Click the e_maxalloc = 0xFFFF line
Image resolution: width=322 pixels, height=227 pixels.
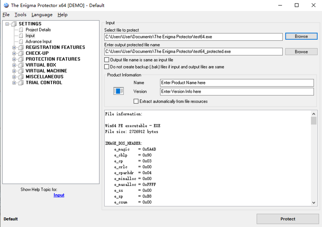(135, 185)
